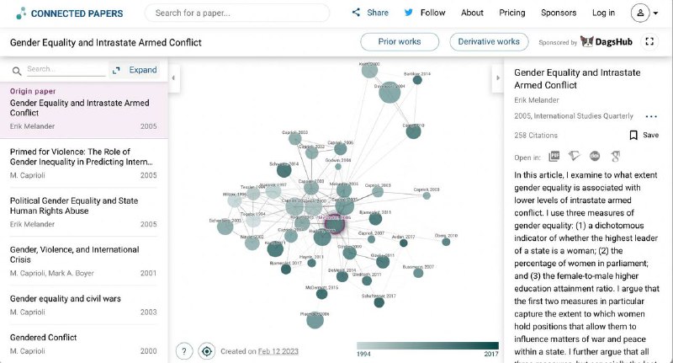Click the year gradient color bar
Viewport: 673px width, 363px height.
tap(427, 344)
